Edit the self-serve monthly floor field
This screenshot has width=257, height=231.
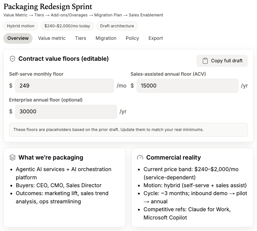[64, 86]
